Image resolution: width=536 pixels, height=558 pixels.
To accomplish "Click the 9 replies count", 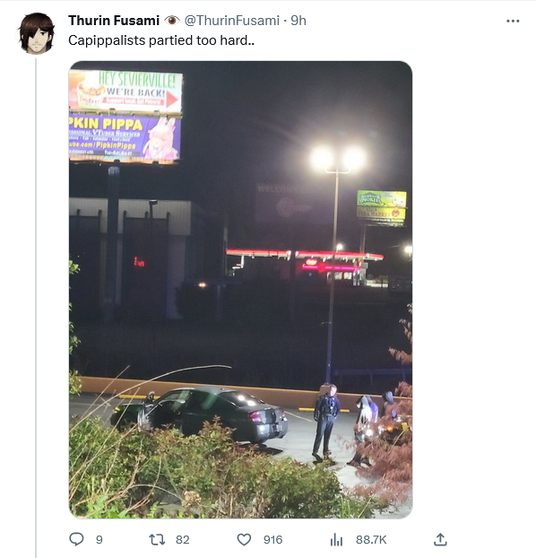I will pos(99,539).
